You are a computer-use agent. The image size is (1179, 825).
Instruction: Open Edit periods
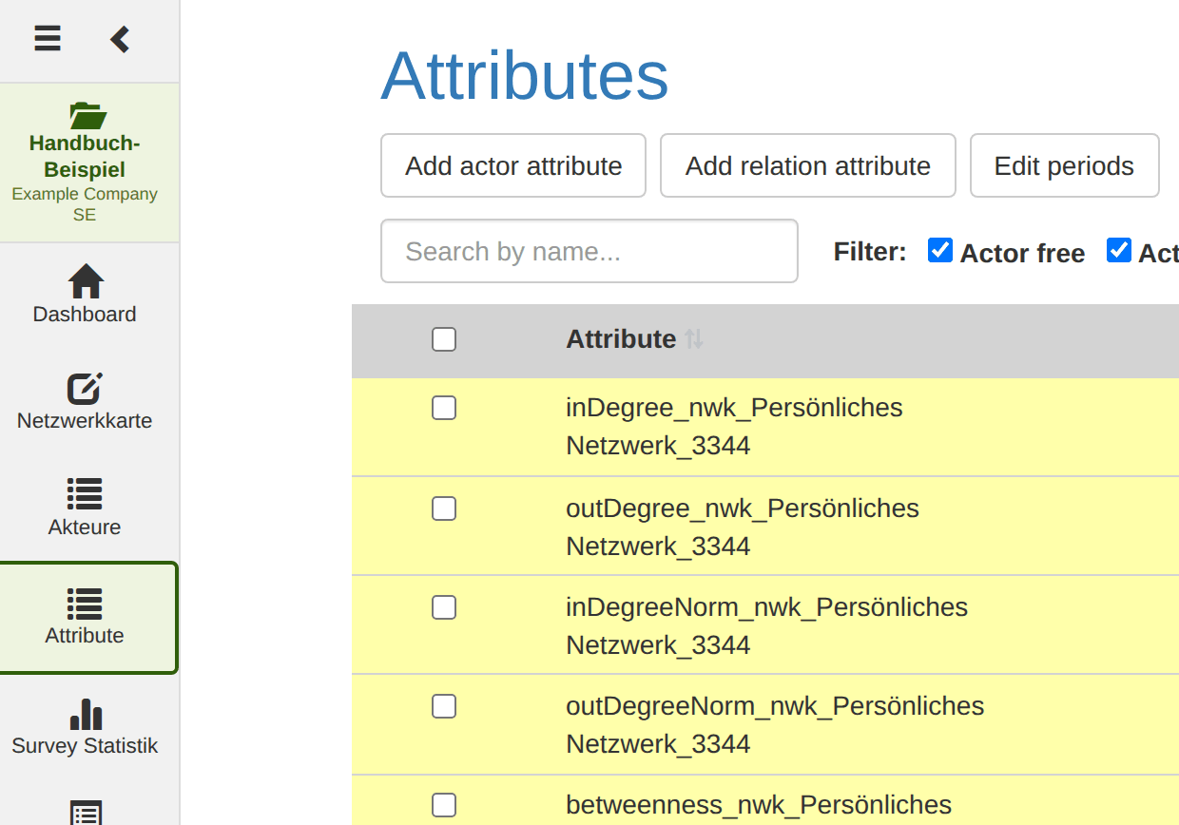[1064, 165]
